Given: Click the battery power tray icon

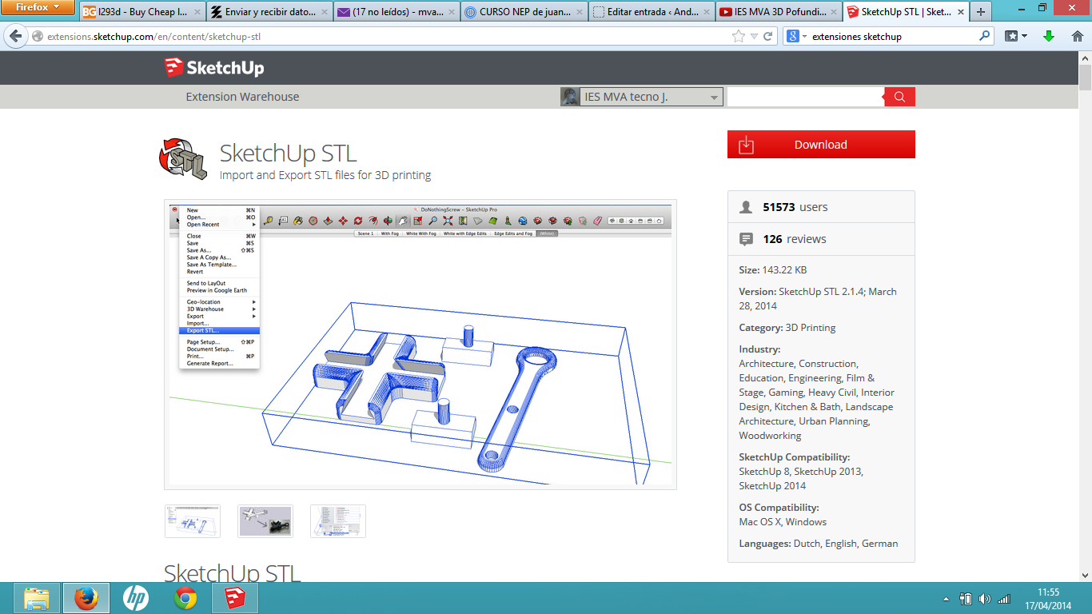Looking at the screenshot, I should pos(966,599).
